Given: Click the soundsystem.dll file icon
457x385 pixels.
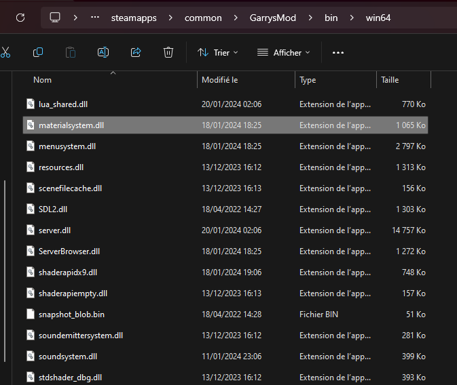Looking at the screenshot, I should [31, 356].
